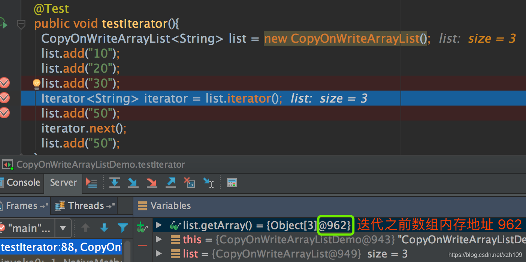This screenshot has height=262, width=526.
Task: Open the Evaluate Expression calculator icon
Action: click(x=232, y=183)
